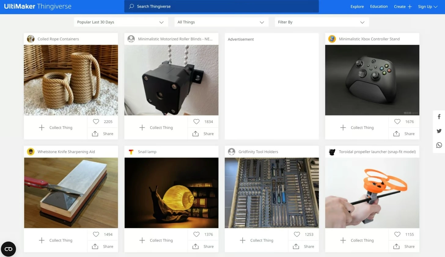Click the WhatsApp share icon

tap(439, 145)
